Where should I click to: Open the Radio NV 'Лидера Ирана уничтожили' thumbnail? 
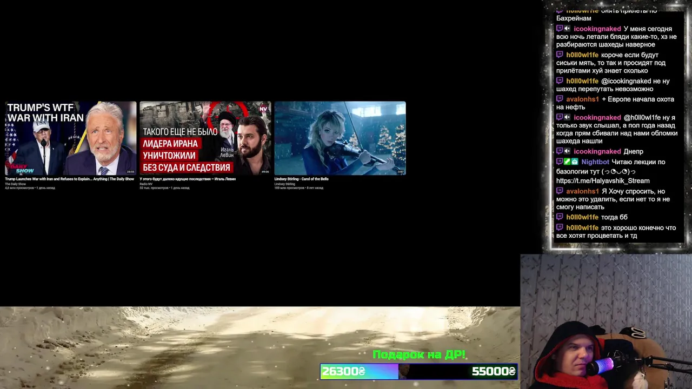point(205,138)
